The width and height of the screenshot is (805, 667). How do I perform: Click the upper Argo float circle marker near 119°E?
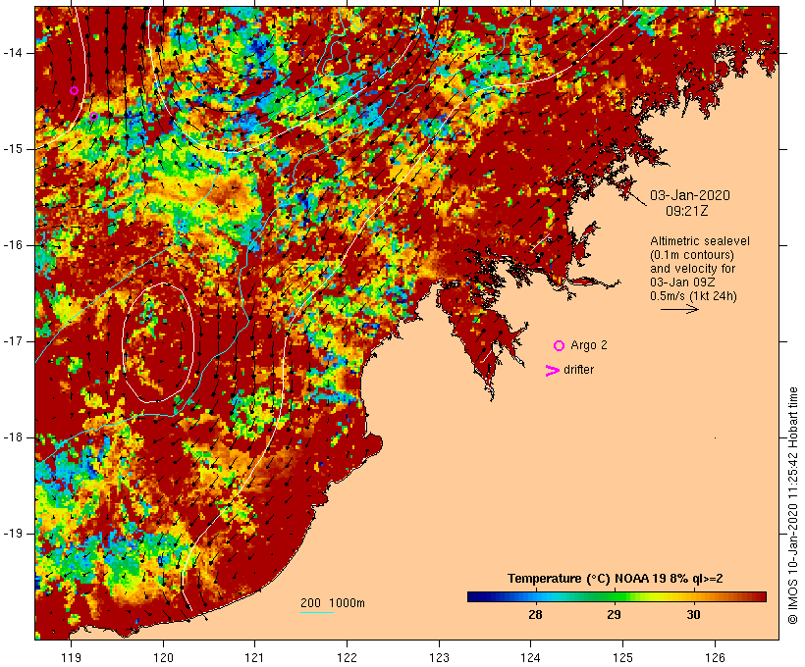(x=74, y=91)
